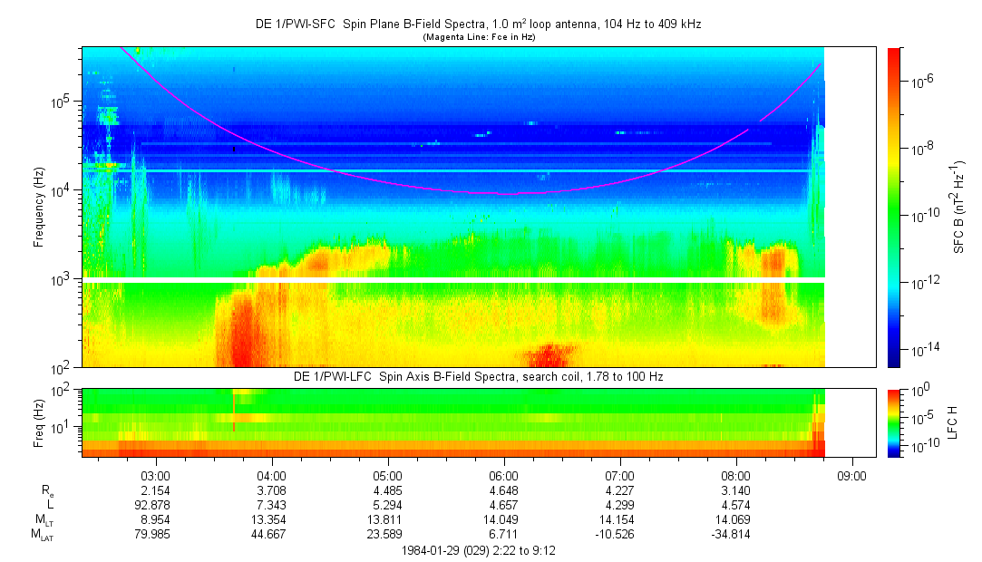The height and width of the screenshot is (562, 982).
Task: Click the Re value 2.154
Action: [x=155, y=490]
